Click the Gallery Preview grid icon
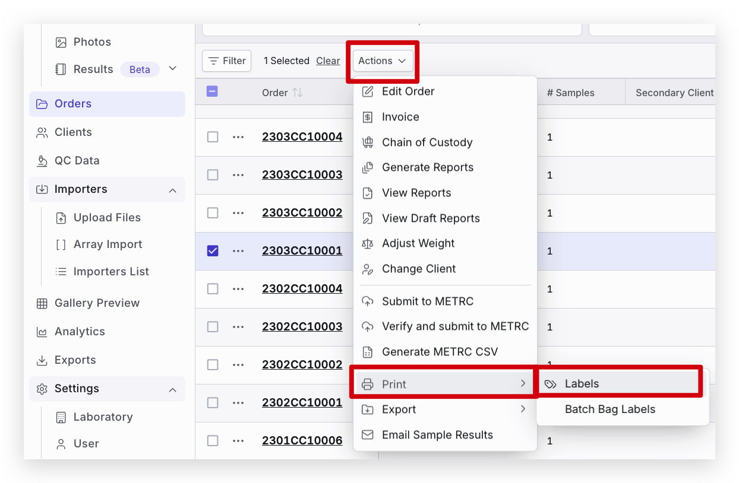 click(42, 303)
